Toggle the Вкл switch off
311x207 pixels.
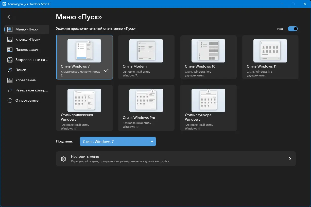[293, 29]
